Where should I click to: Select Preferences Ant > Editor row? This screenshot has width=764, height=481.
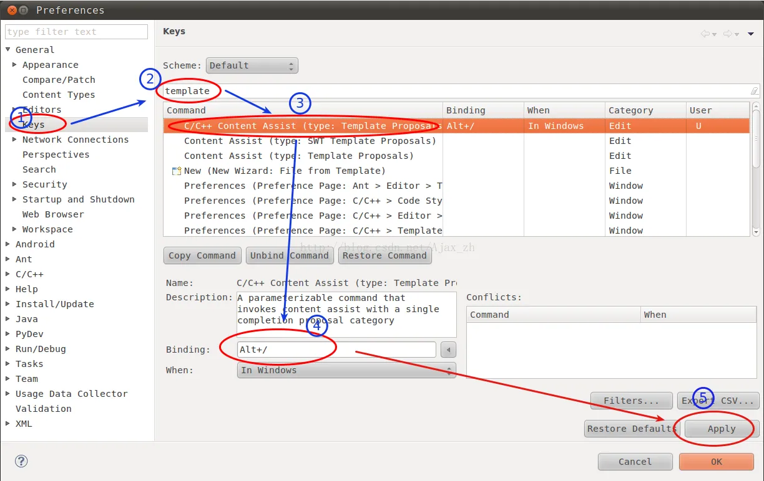pyautogui.click(x=457, y=186)
